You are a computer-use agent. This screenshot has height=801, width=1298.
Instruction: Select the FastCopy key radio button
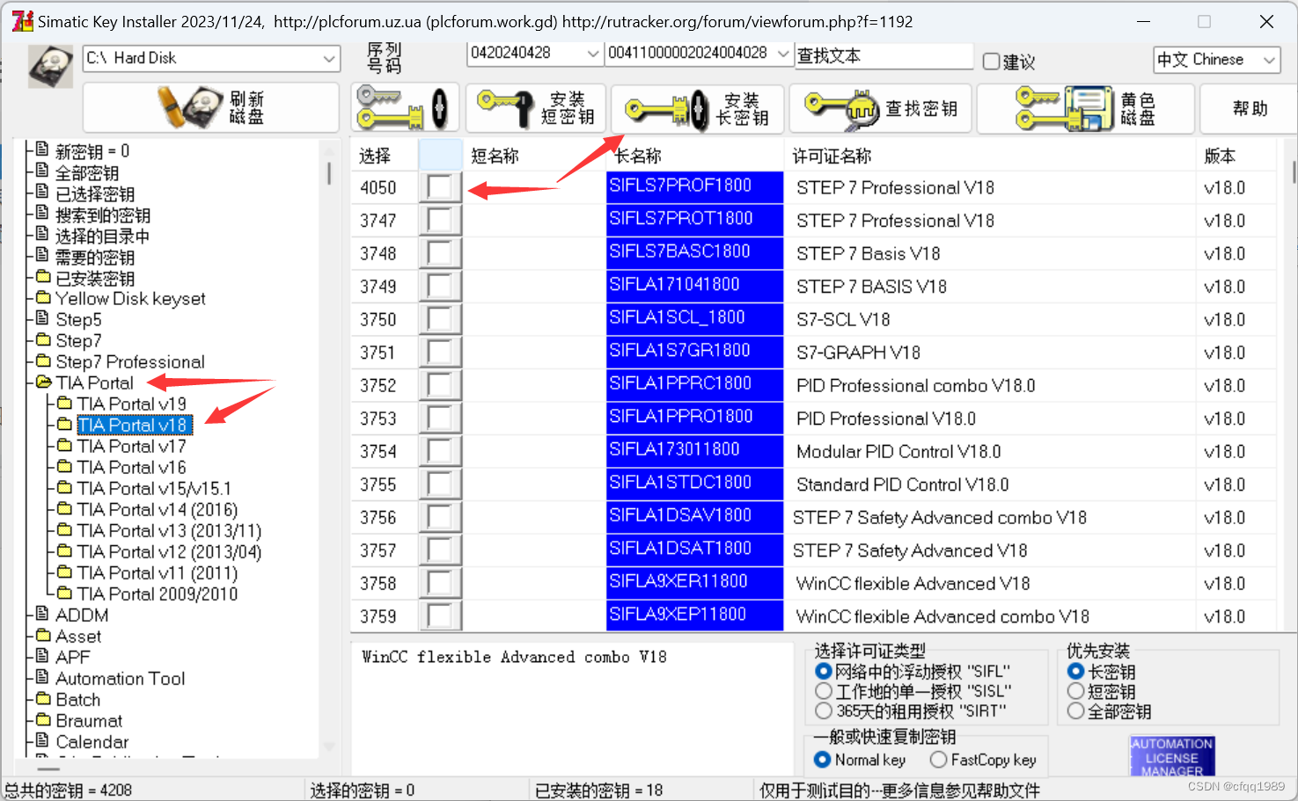pos(939,760)
